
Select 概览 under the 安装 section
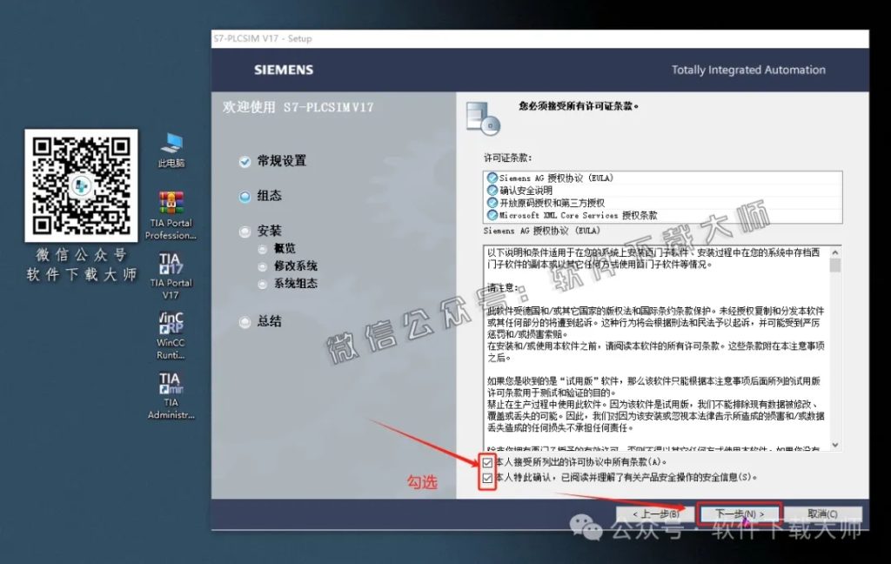[x=280, y=248]
